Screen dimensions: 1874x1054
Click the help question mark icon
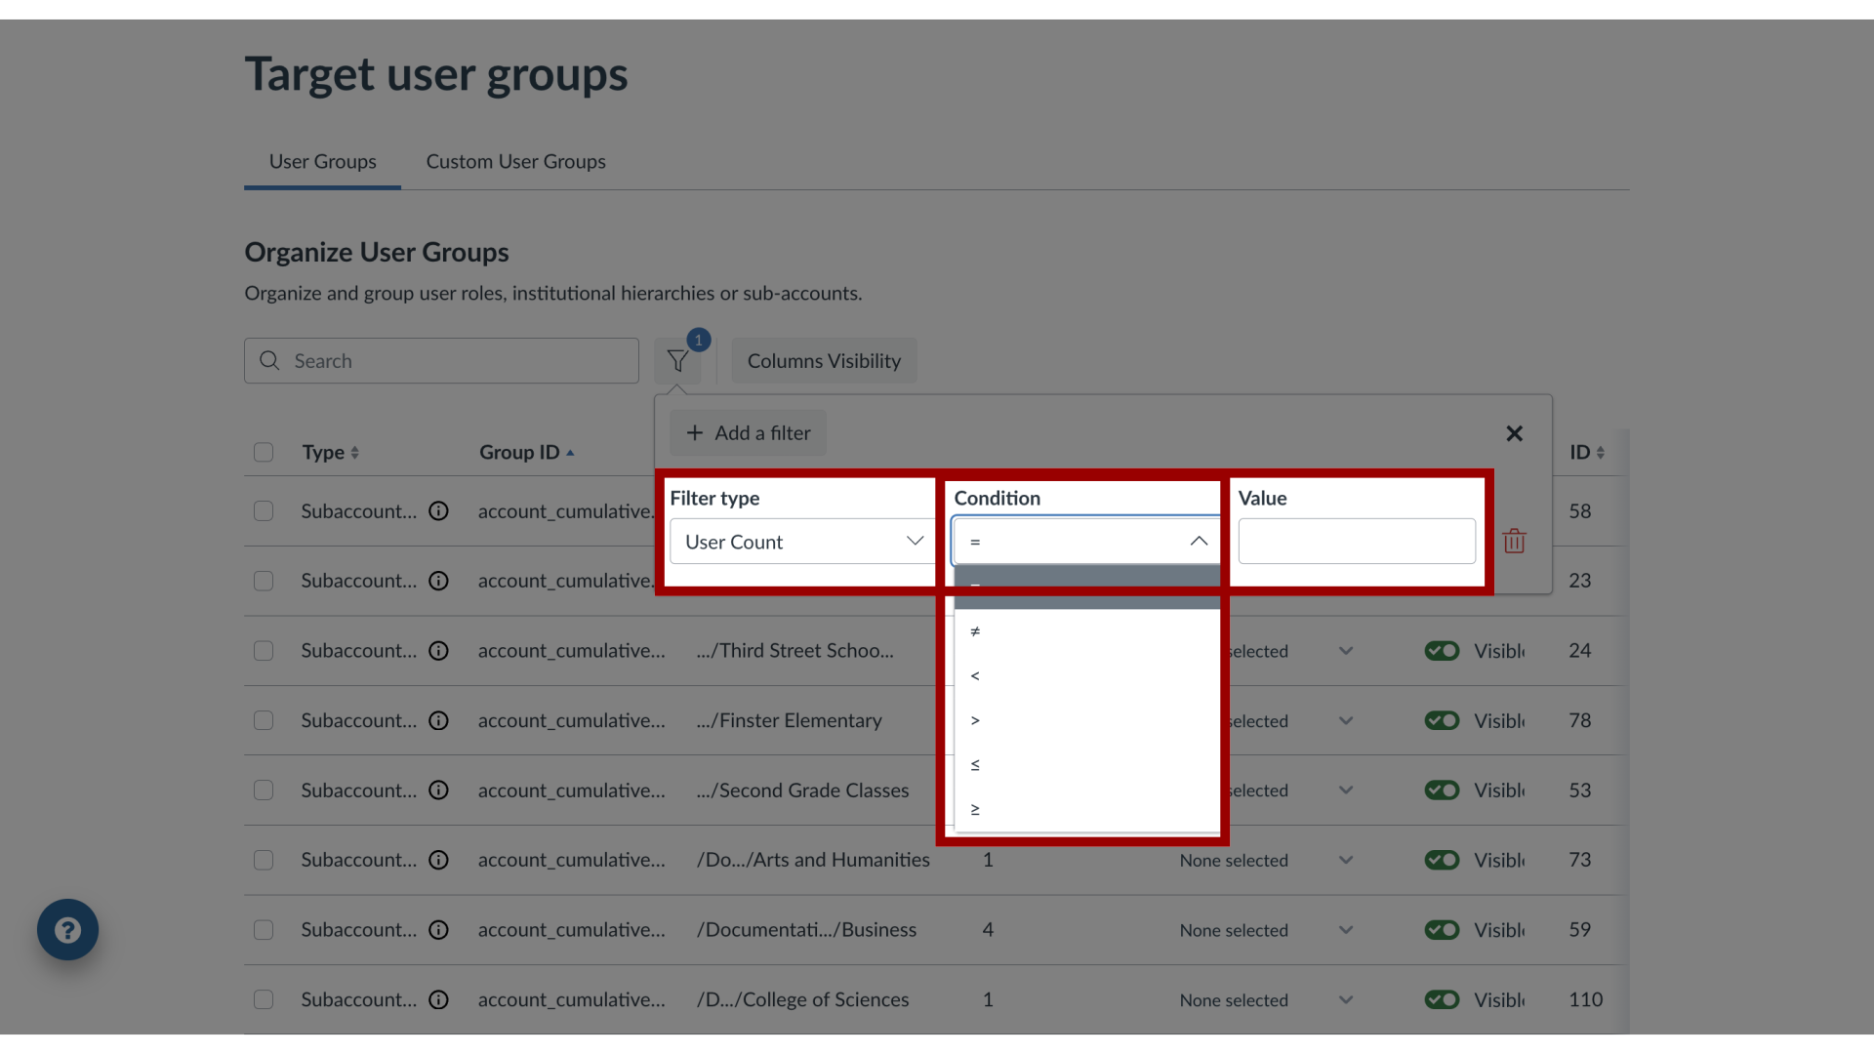(x=69, y=929)
